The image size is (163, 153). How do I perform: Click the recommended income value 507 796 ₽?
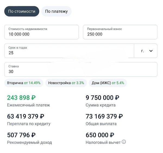pyautogui.click(x=21, y=135)
